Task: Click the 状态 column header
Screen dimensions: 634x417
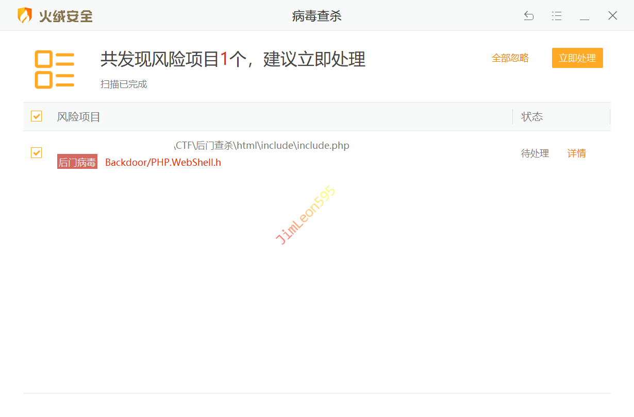Action: 532,117
